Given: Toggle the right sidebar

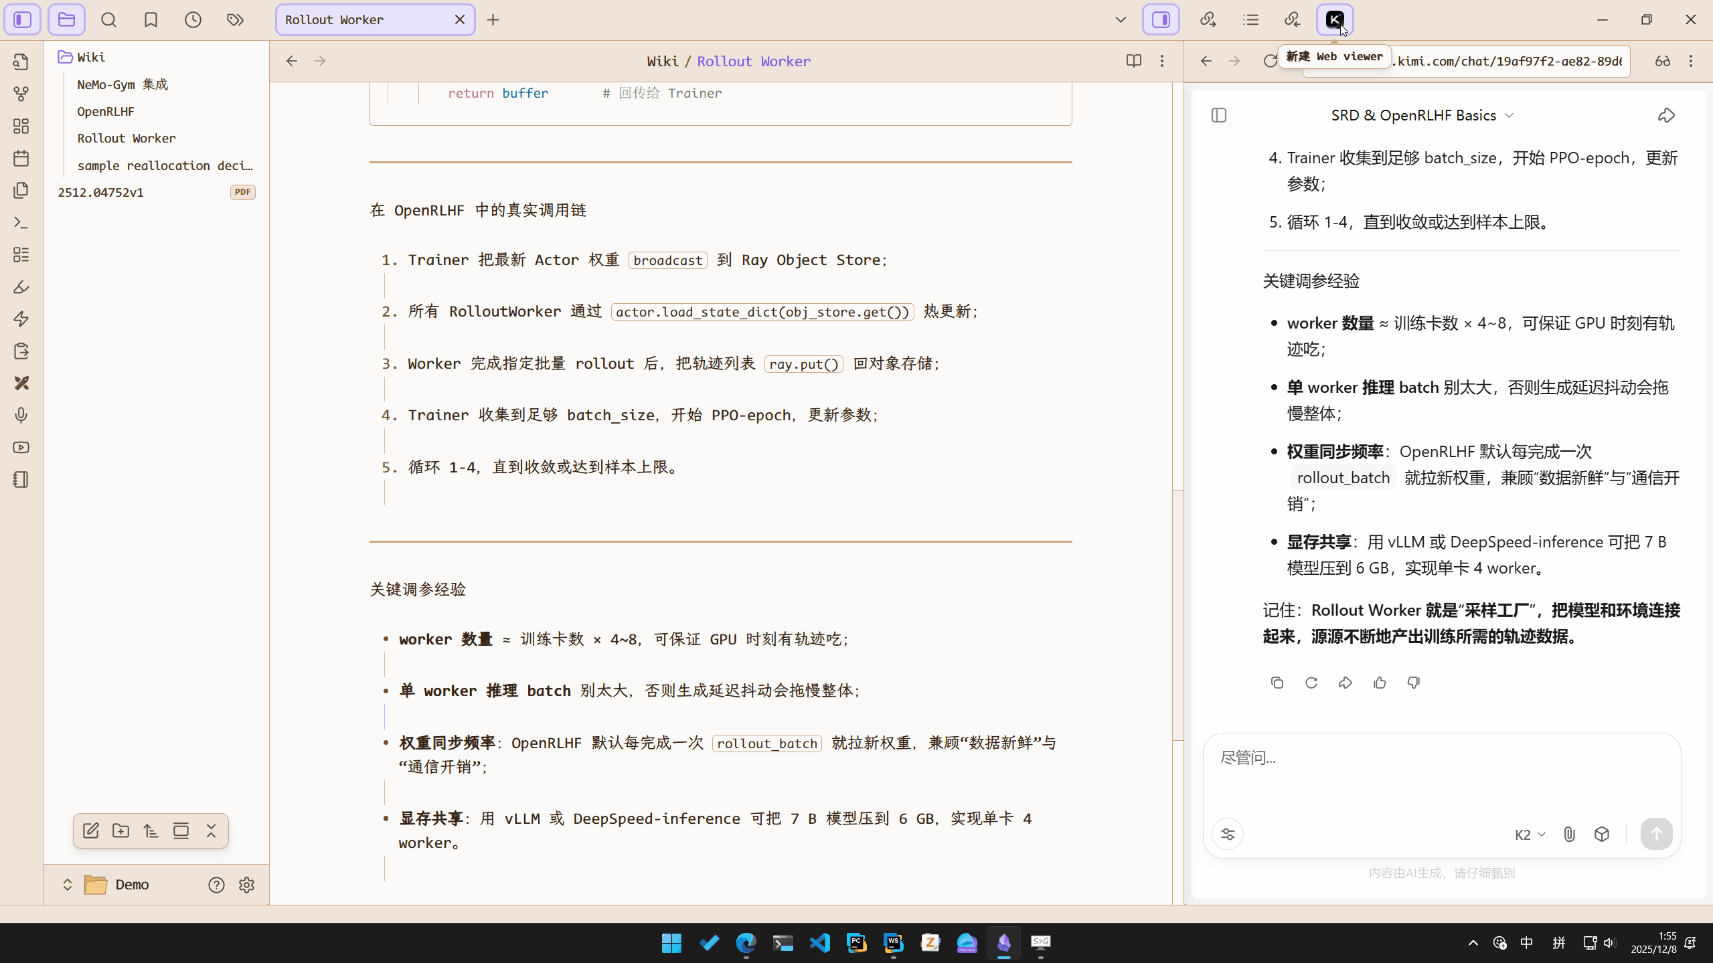Looking at the screenshot, I should click(1161, 20).
